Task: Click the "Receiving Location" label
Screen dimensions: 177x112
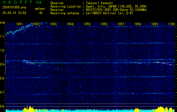Action: [66, 6]
